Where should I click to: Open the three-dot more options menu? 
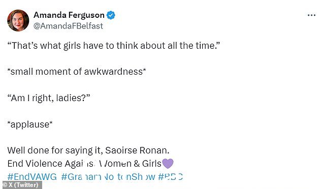pos(311,15)
